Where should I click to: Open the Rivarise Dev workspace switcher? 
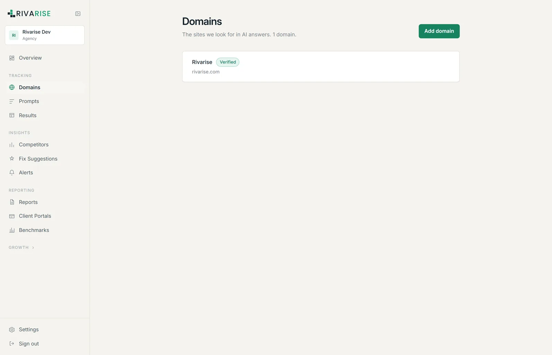[45, 35]
